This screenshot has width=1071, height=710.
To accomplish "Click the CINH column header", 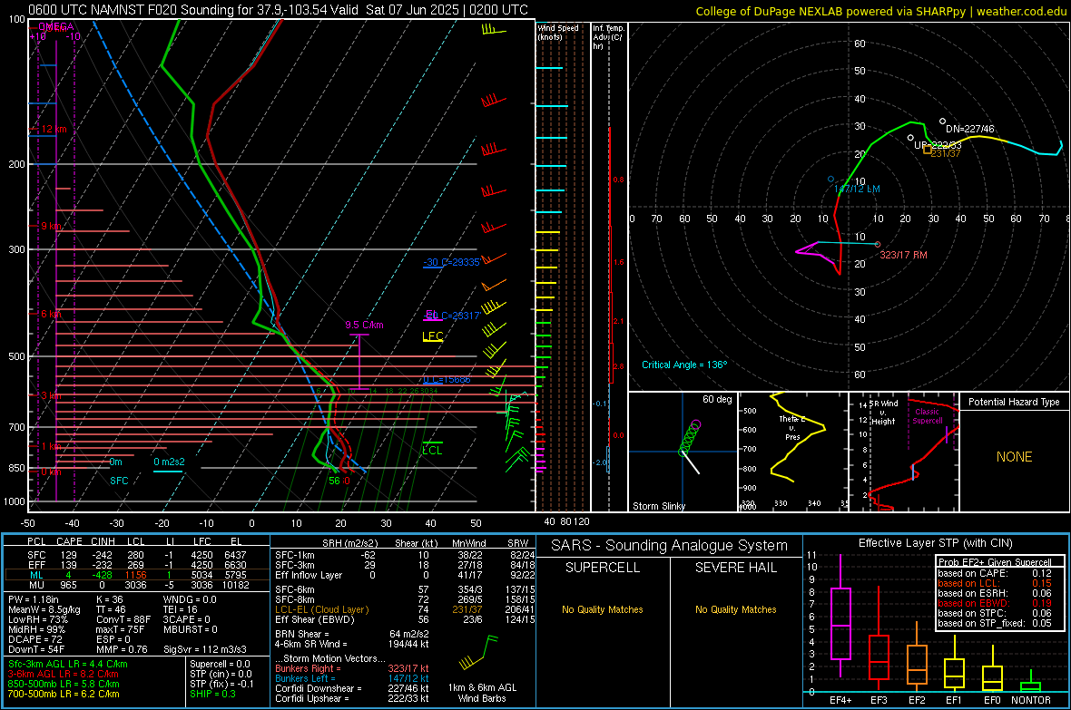I will 103,541.
